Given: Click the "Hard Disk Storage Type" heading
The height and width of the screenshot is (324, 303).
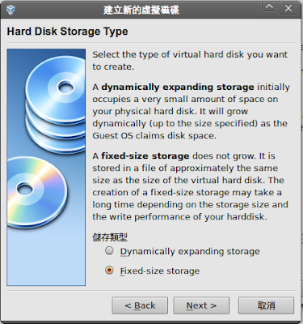Looking at the screenshot, I should [67, 32].
